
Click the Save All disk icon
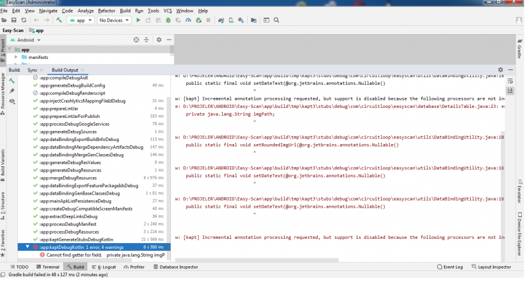(14, 21)
